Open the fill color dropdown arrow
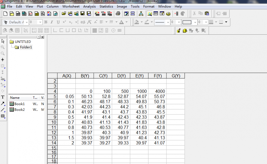 click(142, 22)
